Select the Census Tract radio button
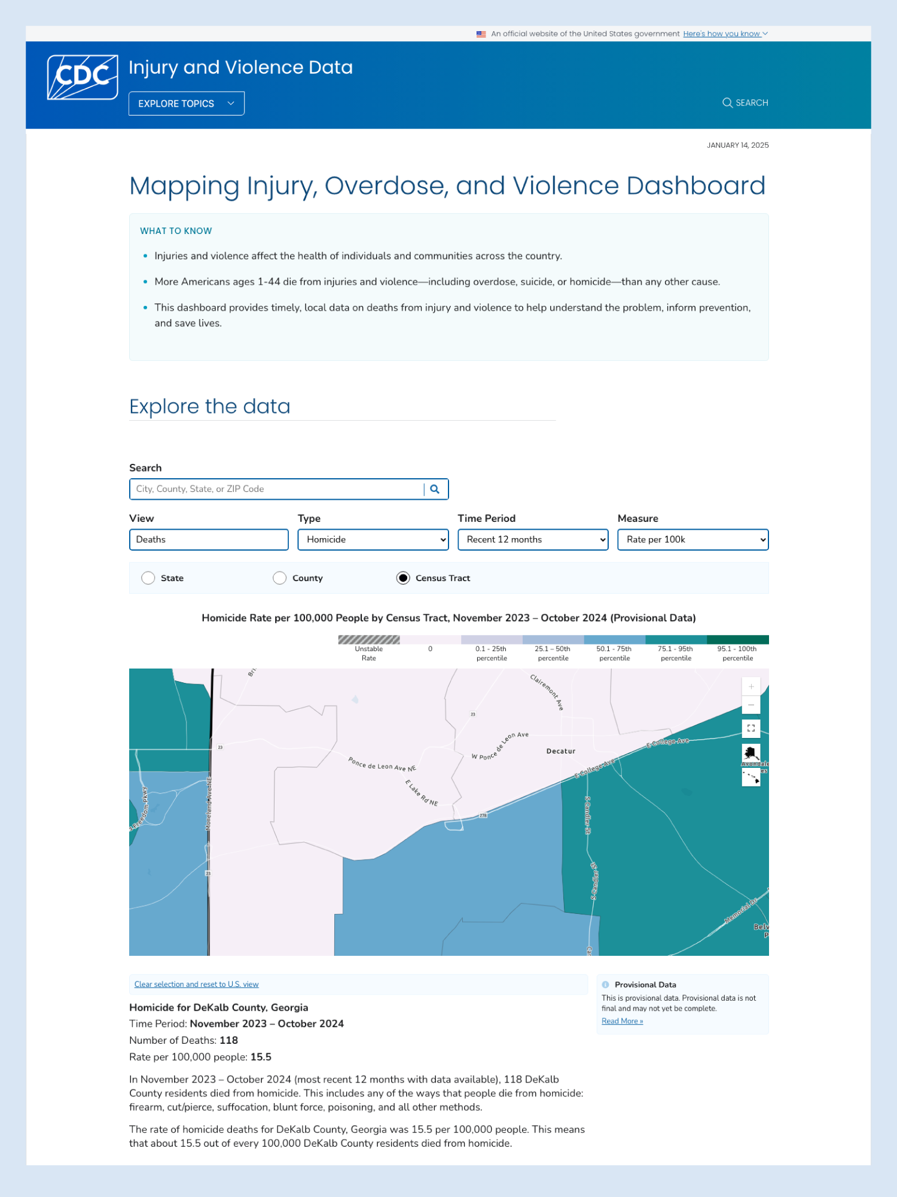897x1197 pixels. (403, 578)
